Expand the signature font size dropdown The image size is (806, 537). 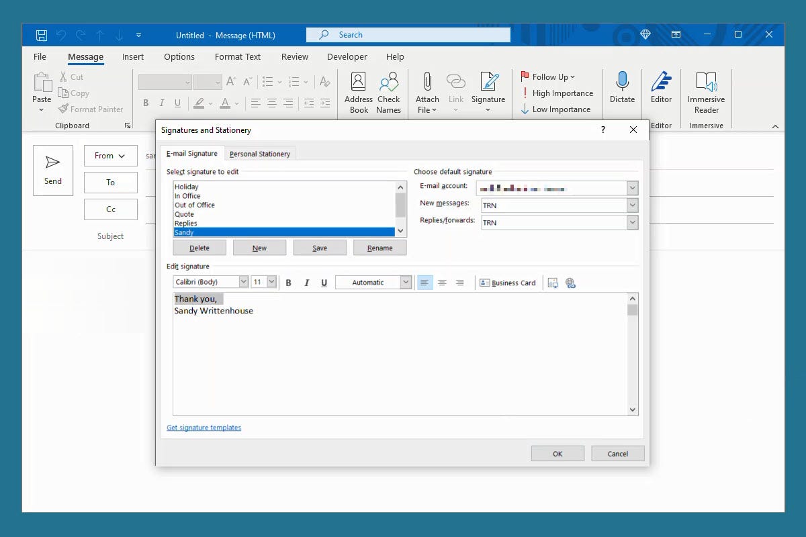tap(271, 282)
